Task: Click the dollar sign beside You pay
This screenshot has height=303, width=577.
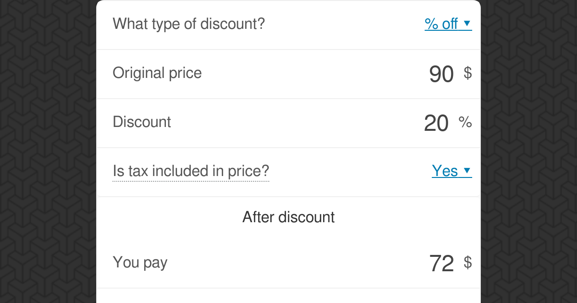Action: pyautogui.click(x=467, y=263)
